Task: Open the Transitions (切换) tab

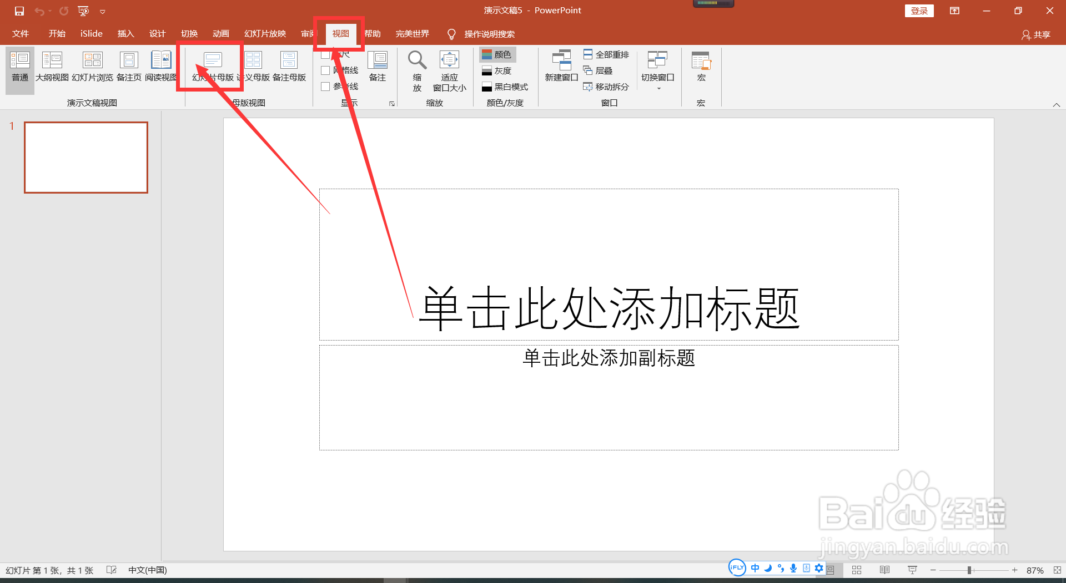Action: [x=189, y=34]
